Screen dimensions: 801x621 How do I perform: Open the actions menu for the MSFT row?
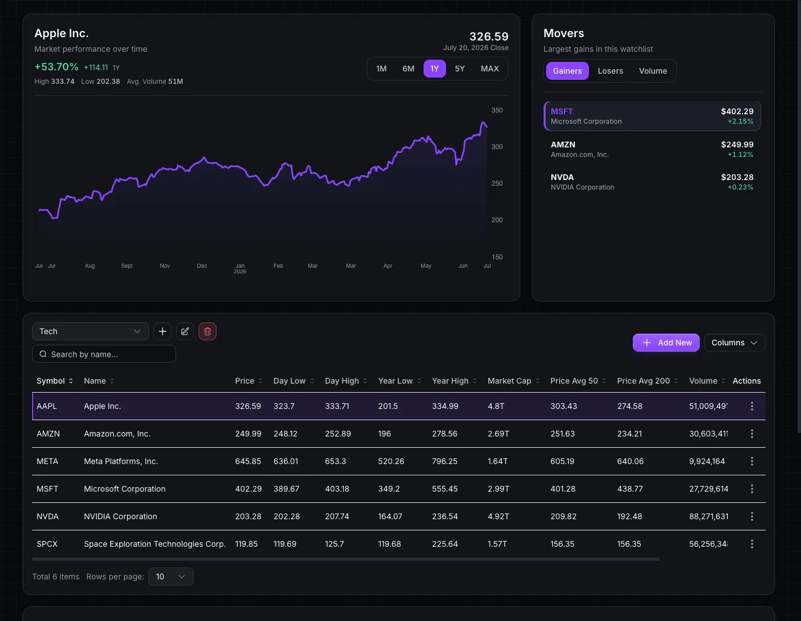(752, 489)
